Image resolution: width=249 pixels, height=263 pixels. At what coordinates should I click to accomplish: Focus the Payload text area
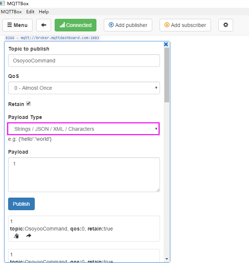84,175
